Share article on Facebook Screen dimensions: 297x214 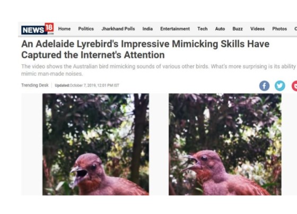(x=264, y=85)
